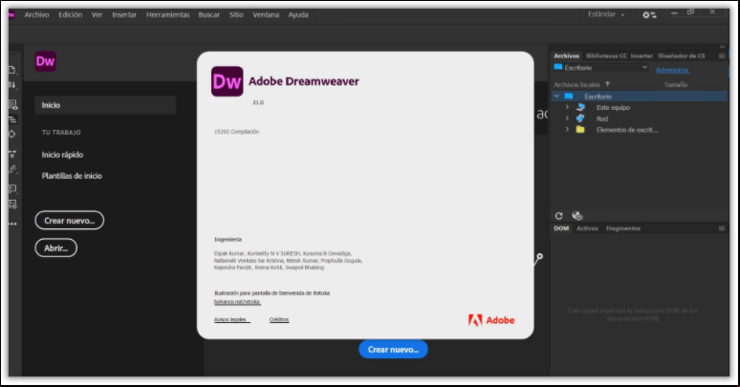The image size is (740, 387).
Task: Select Plantillas de inicio in the sidebar
Action: click(x=72, y=176)
